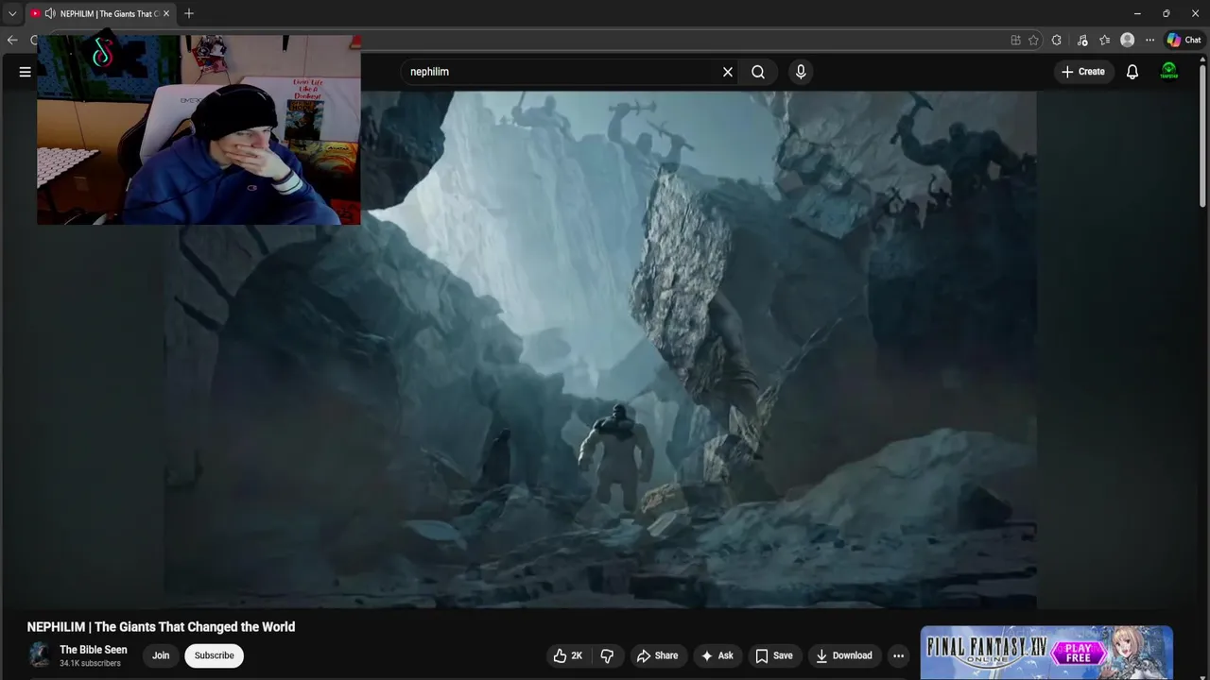Open the browser profile icon
This screenshot has height=680, width=1210.
pyautogui.click(x=1127, y=40)
